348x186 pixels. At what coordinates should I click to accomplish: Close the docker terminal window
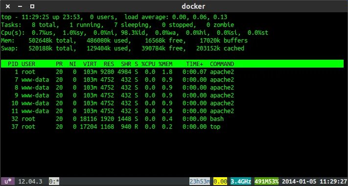pyautogui.click(x=8, y=6)
